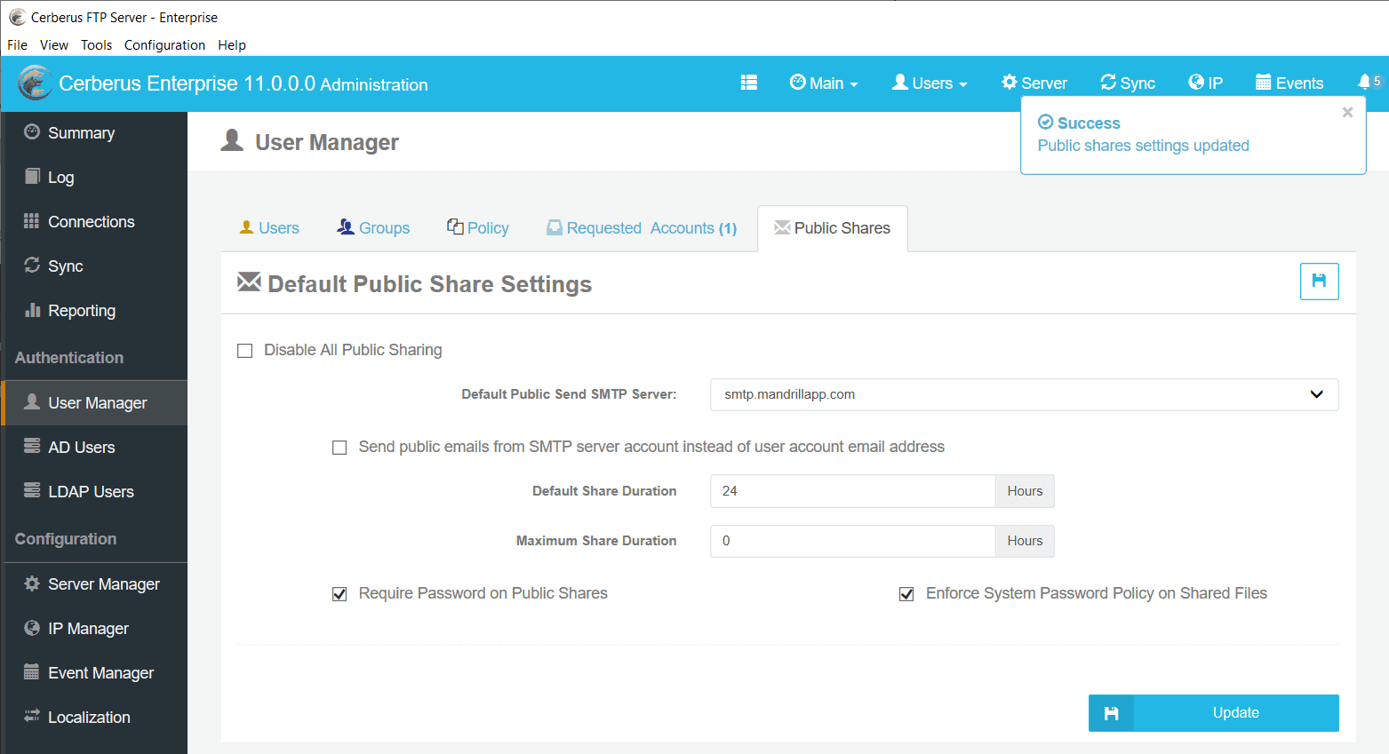This screenshot has width=1389, height=754.
Task: Click the Sync arrows icon in sidebar
Action: [x=32, y=265]
